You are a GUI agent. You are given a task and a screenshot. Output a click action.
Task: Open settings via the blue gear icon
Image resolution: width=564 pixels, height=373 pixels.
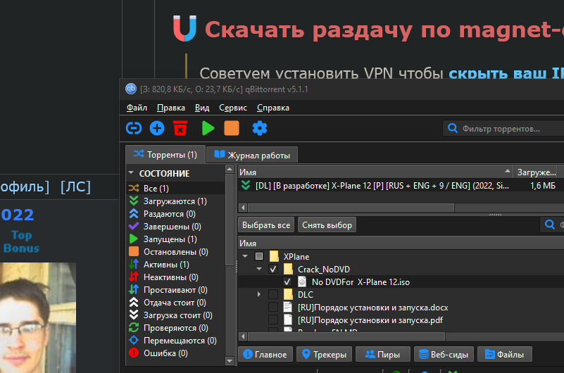pyautogui.click(x=260, y=128)
